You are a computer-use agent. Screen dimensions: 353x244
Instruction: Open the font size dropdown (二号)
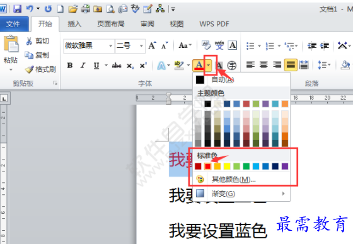141,45
